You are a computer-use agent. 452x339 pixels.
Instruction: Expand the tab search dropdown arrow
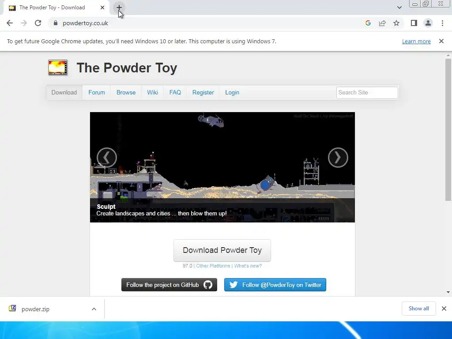click(399, 8)
